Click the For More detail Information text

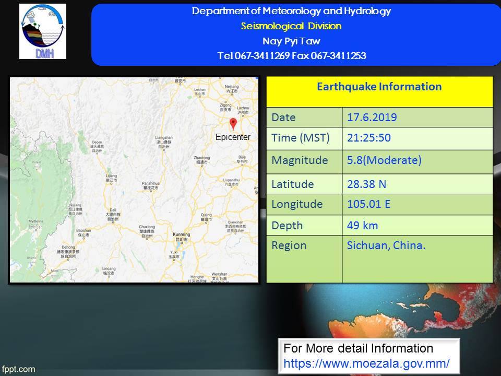pyautogui.click(x=358, y=348)
